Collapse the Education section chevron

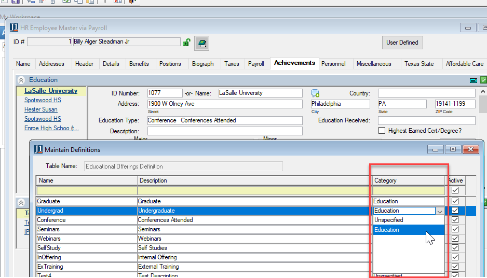tap(21, 80)
